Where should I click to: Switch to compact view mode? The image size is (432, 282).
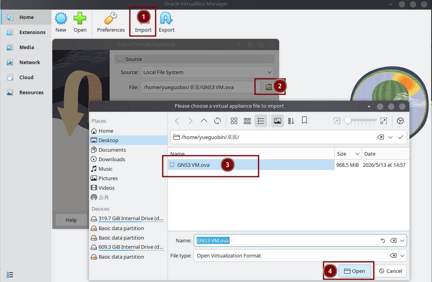click(x=247, y=121)
